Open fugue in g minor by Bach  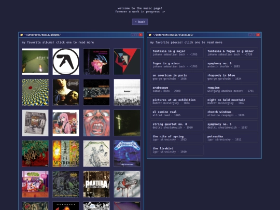[x=177, y=65]
